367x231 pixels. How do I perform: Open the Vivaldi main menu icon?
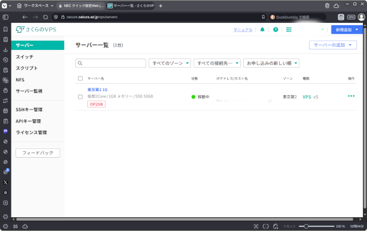click(5, 6)
